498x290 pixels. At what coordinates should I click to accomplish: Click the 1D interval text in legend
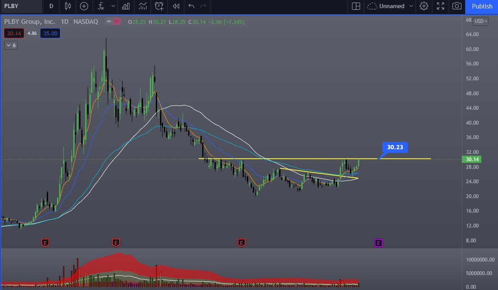point(65,22)
